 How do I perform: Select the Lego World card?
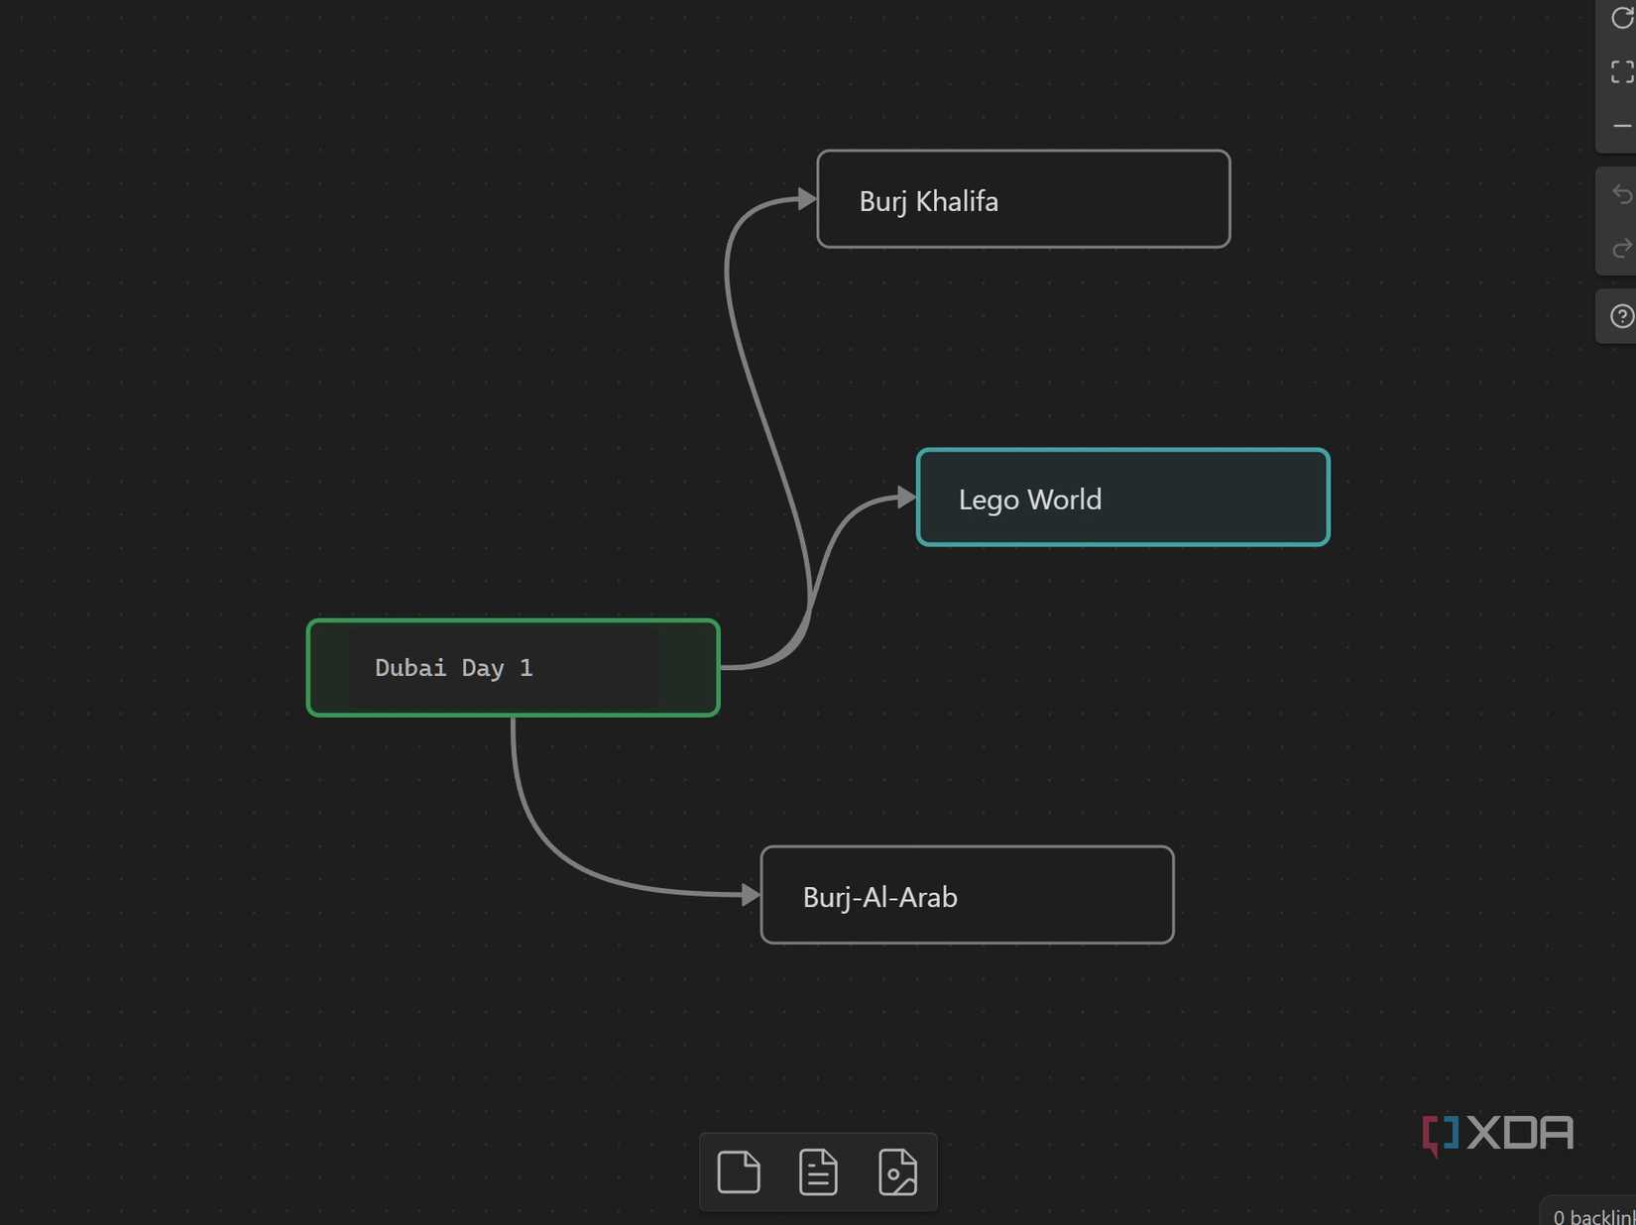1122,498
